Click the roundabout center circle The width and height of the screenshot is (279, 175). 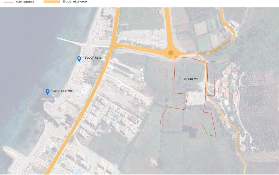(x=171, y=53)
